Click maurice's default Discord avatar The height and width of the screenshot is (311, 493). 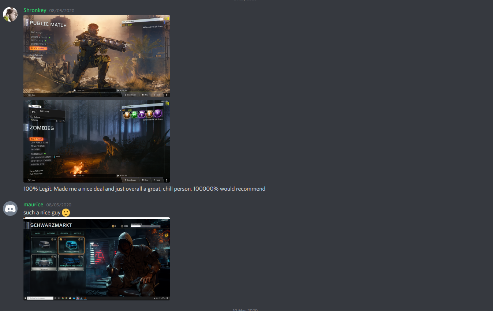click(x=10, y=209)
